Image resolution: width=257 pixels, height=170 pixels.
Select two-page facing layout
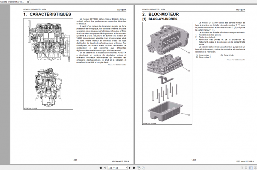251,168
